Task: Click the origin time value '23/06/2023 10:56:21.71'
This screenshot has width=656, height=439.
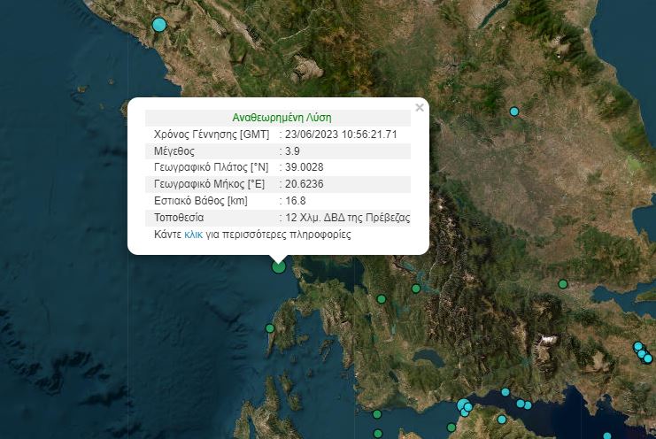Action: 341,135
